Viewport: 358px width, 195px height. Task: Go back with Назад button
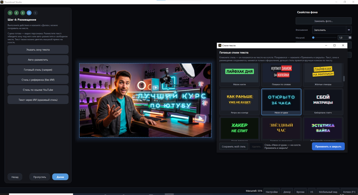[x=15, y=177]
